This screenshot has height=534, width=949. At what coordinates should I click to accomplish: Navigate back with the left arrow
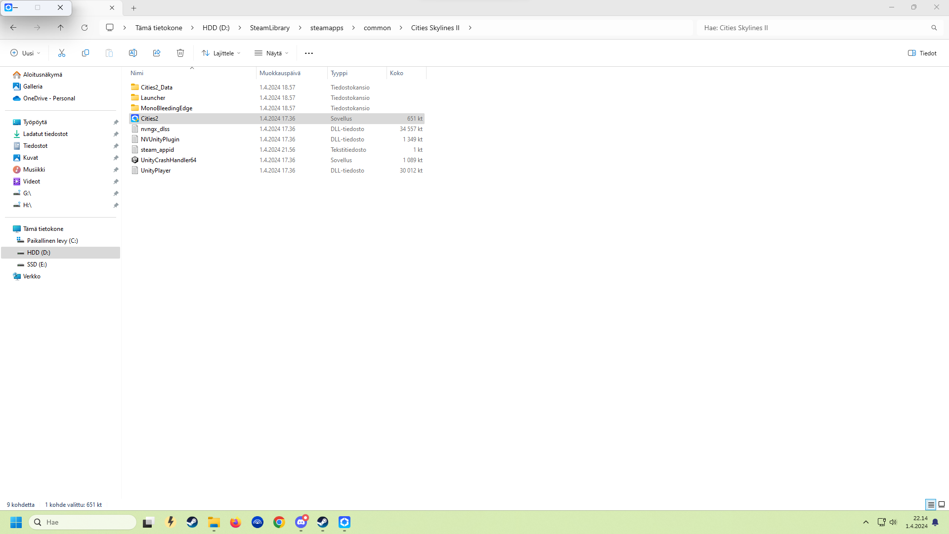click(13, 28)
